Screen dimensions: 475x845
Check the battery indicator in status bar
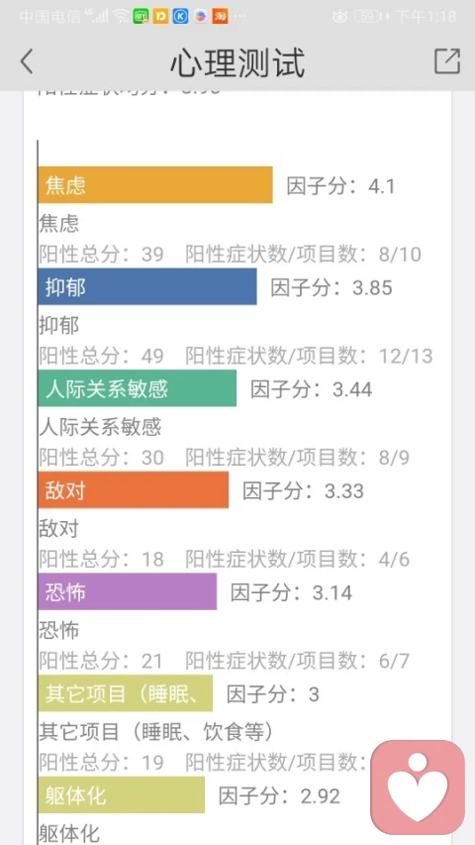click(369, 17)
